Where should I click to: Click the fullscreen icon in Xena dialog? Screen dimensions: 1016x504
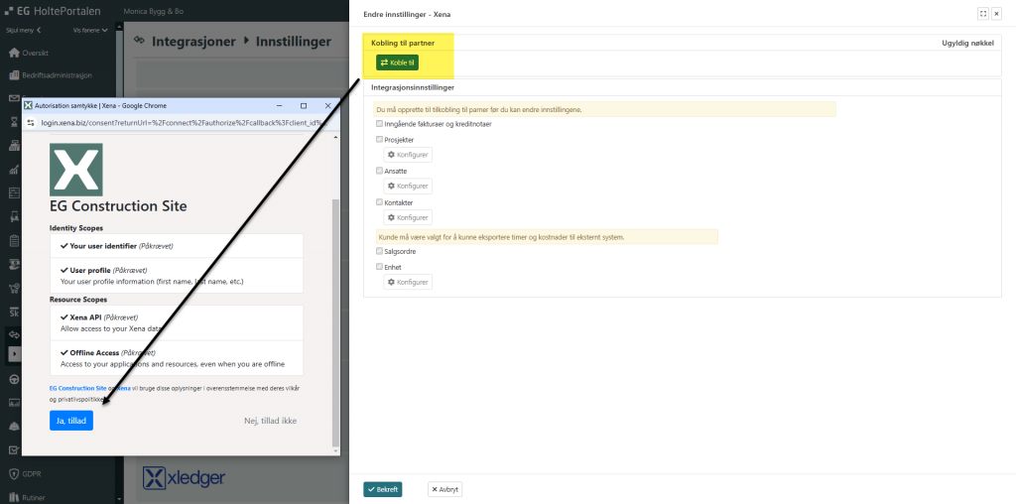pos(982,14)
